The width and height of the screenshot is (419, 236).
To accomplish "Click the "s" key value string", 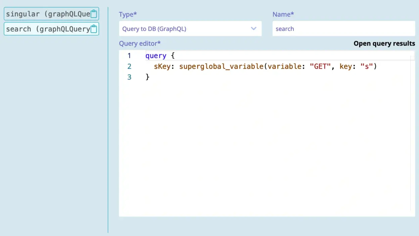I will (x=367, y=66).
